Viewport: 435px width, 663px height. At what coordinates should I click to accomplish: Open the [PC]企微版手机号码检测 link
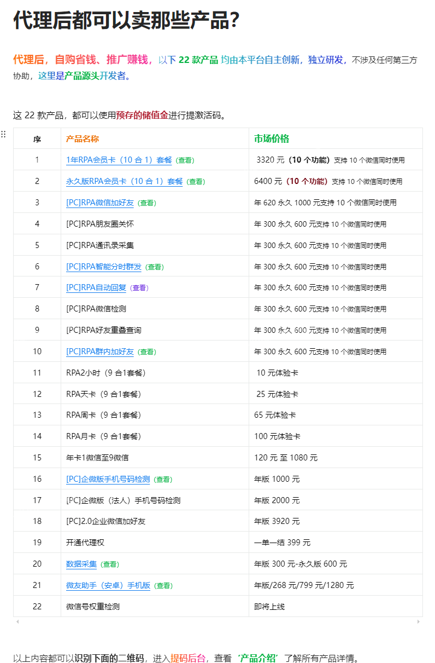click(108, 479)
